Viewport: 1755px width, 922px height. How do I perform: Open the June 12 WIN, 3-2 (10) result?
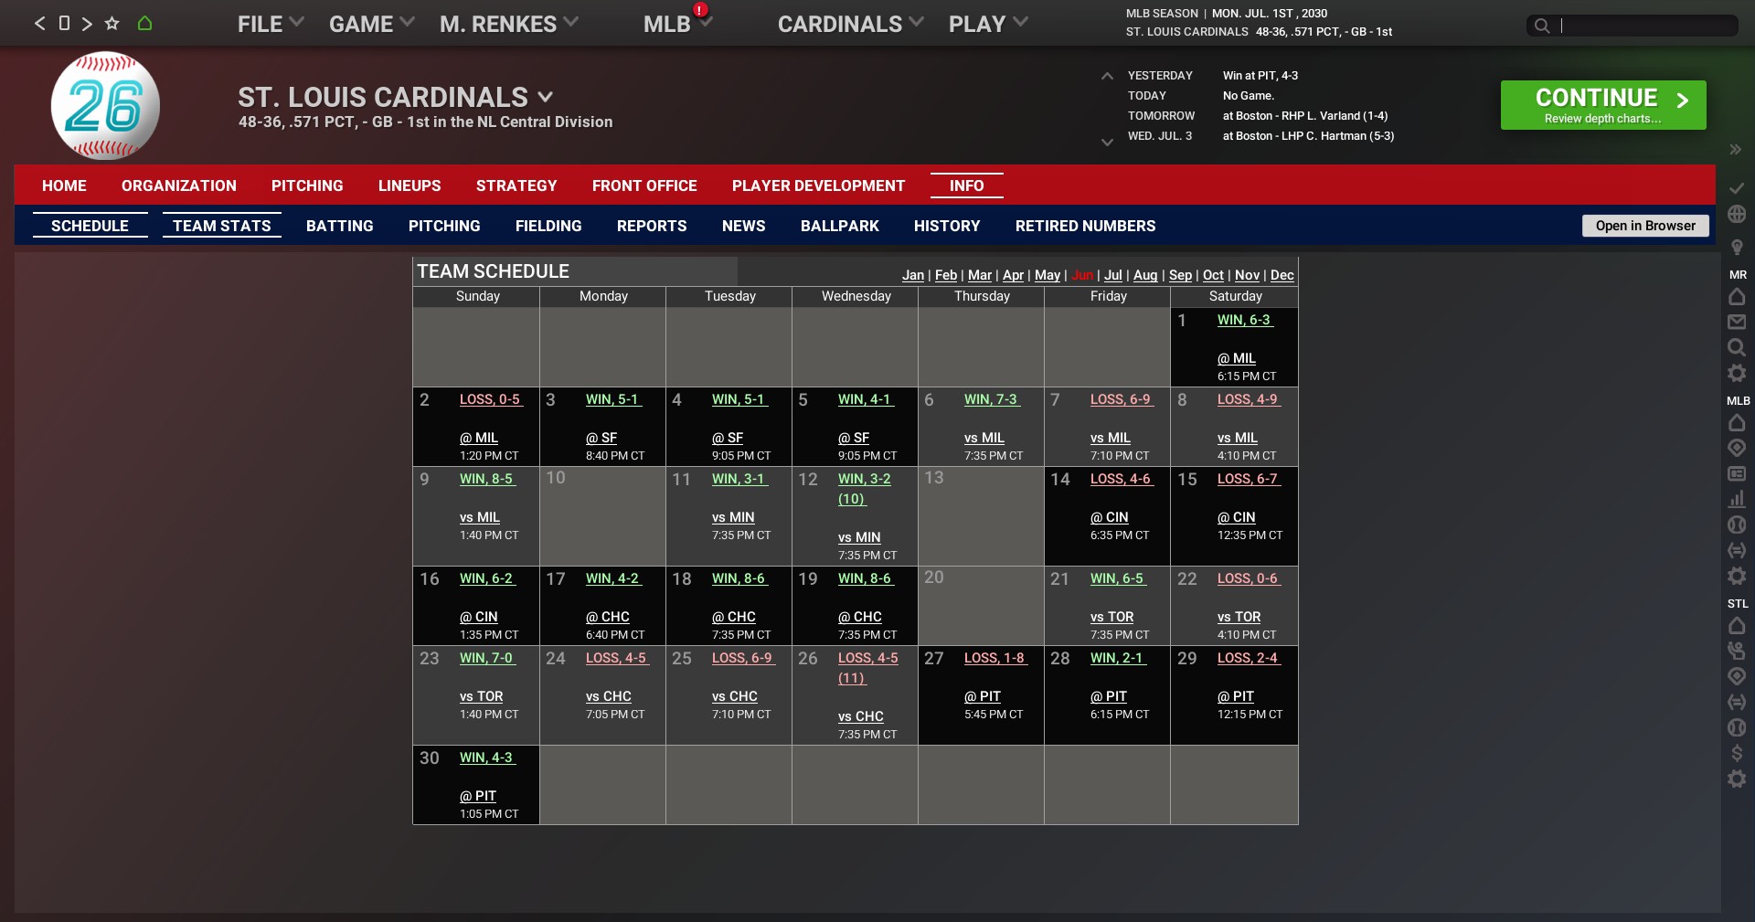point(865,488)
